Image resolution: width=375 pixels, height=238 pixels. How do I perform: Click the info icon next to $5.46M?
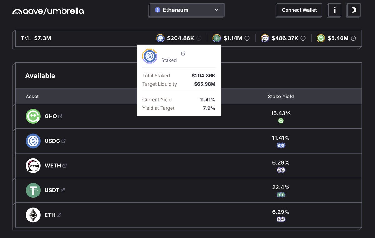point(353,38)
